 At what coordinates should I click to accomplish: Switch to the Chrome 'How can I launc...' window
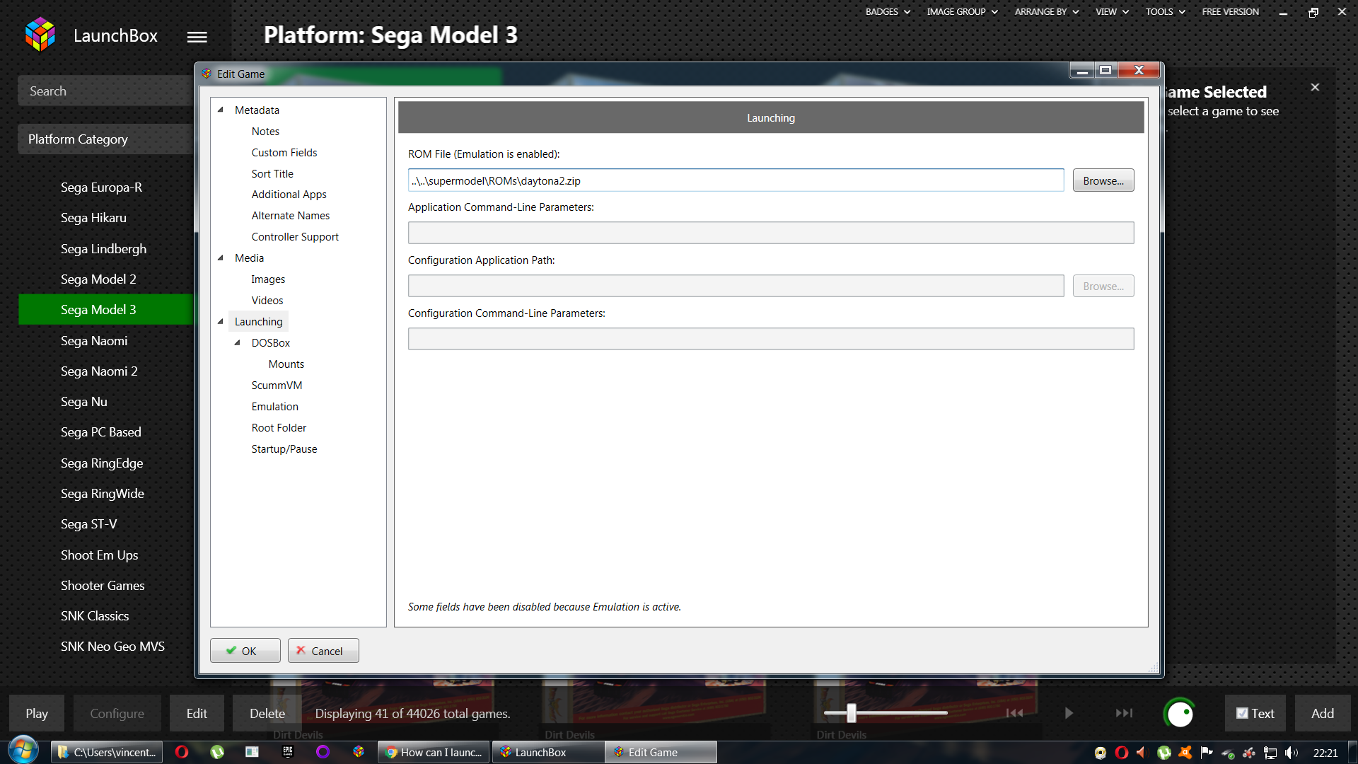pyautogui.click(x=434, y=752)
